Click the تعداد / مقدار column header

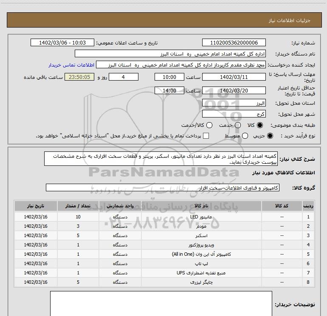pos(78,206)
